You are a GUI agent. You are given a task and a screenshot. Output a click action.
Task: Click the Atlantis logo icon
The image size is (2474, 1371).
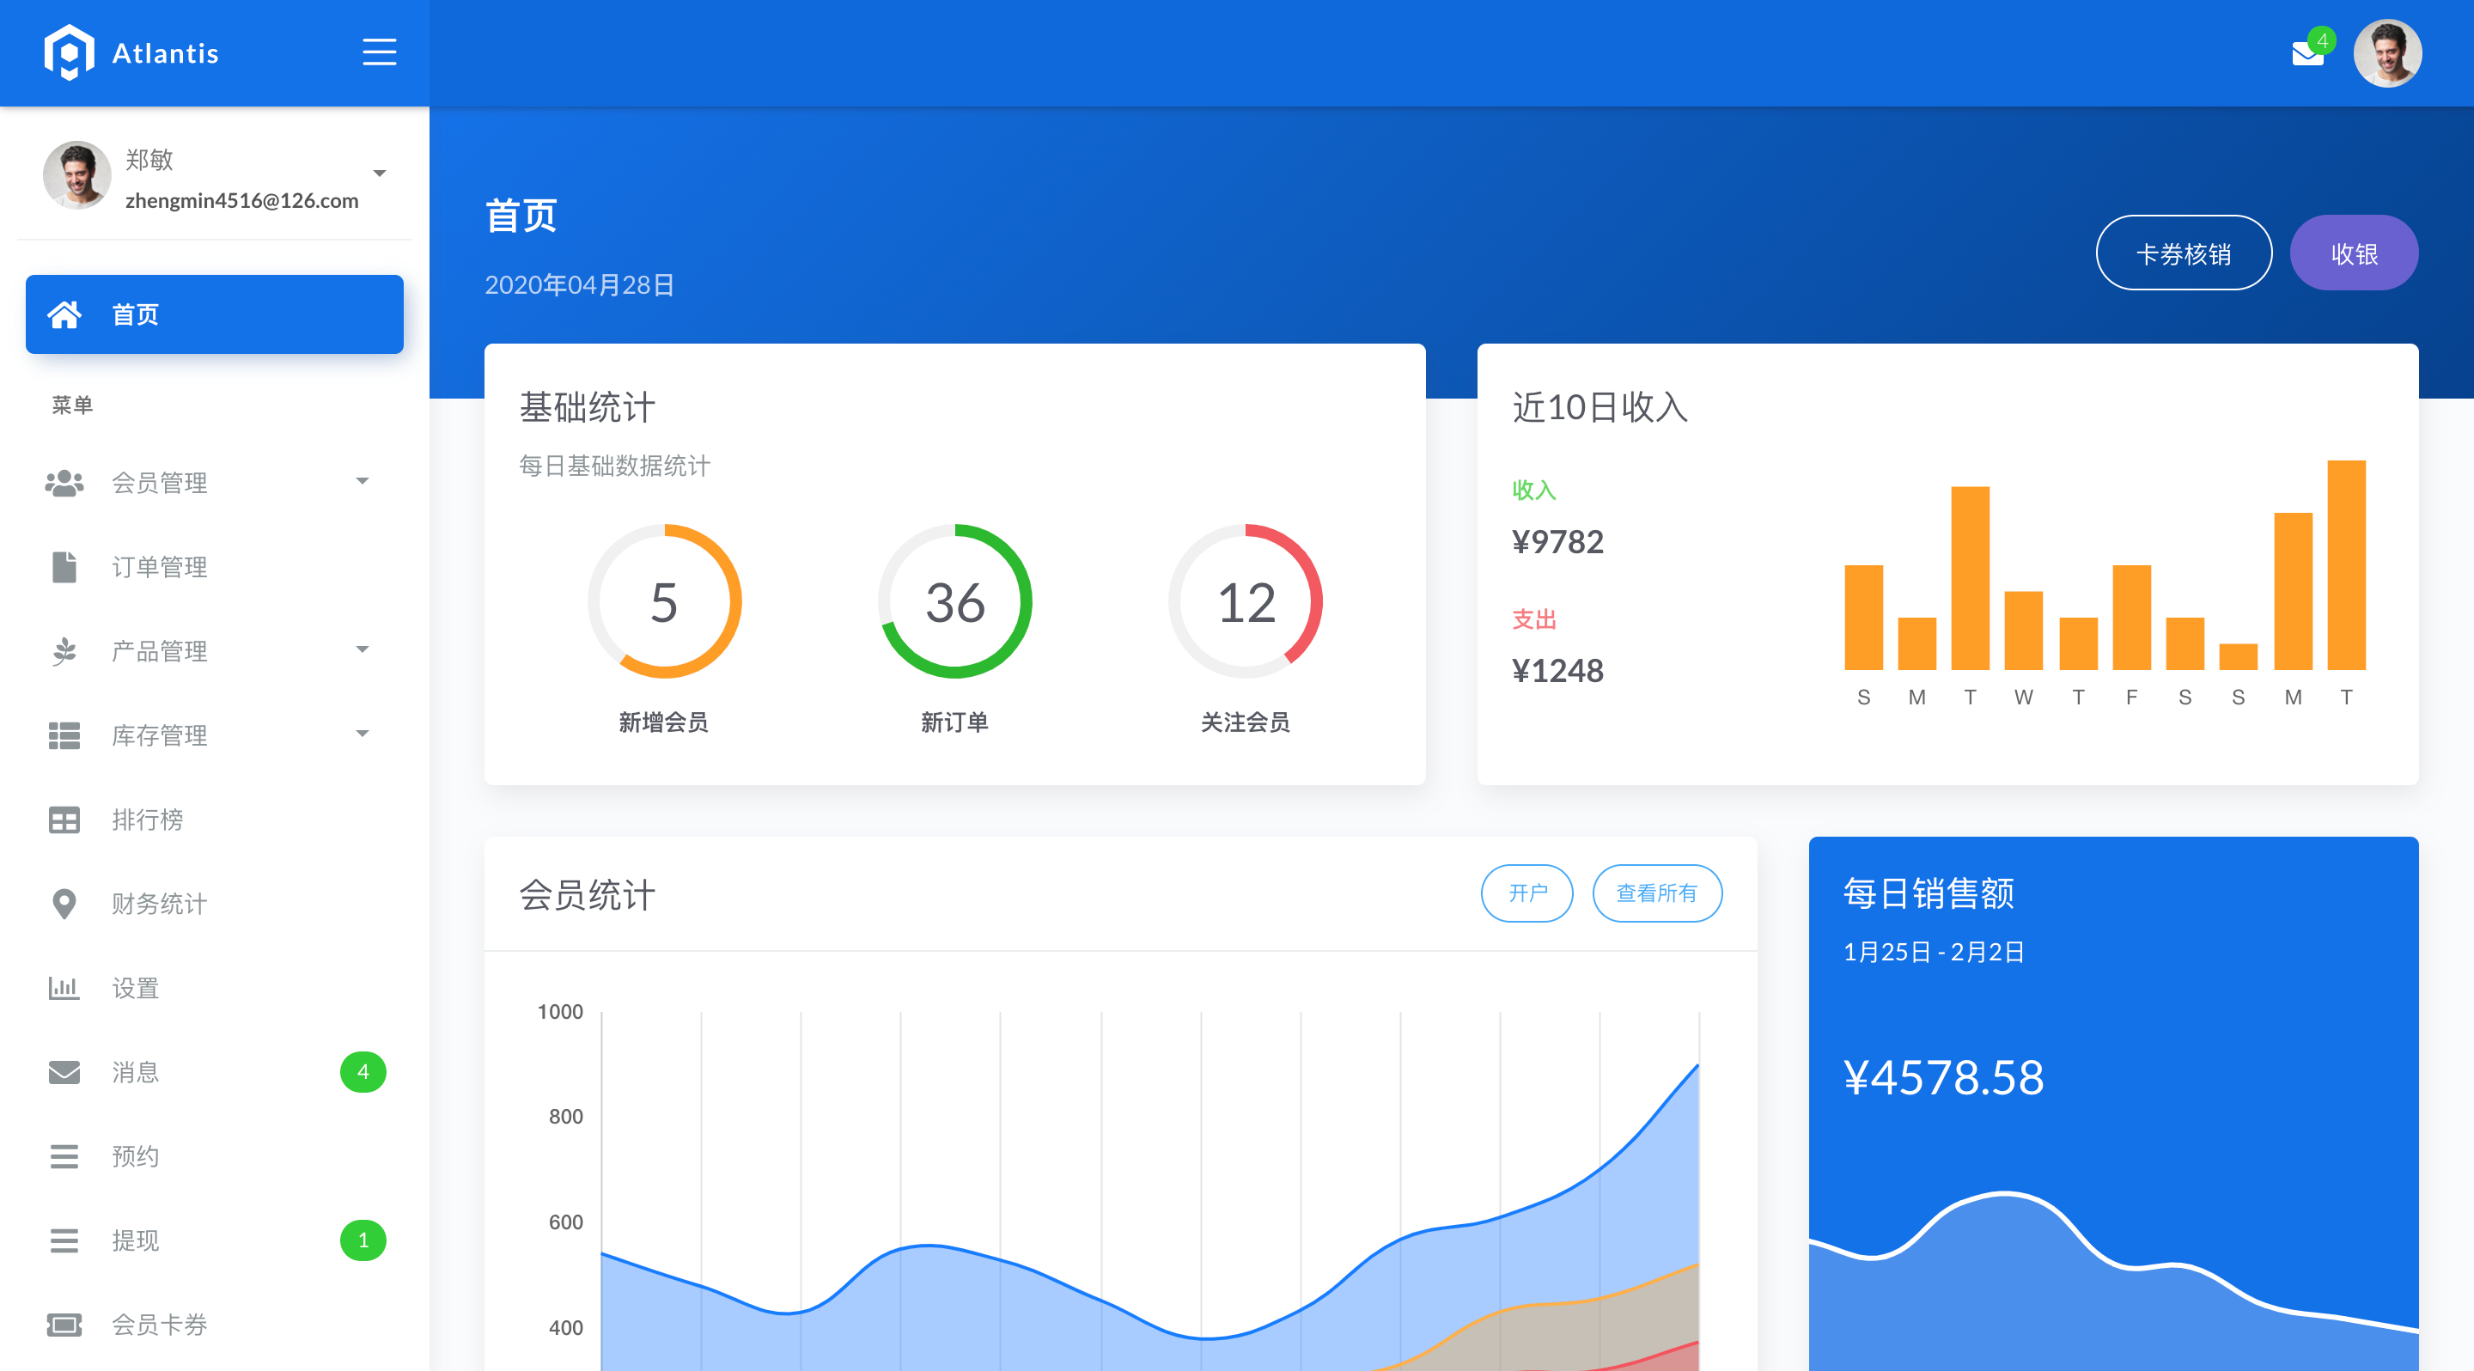pos(69,52)
